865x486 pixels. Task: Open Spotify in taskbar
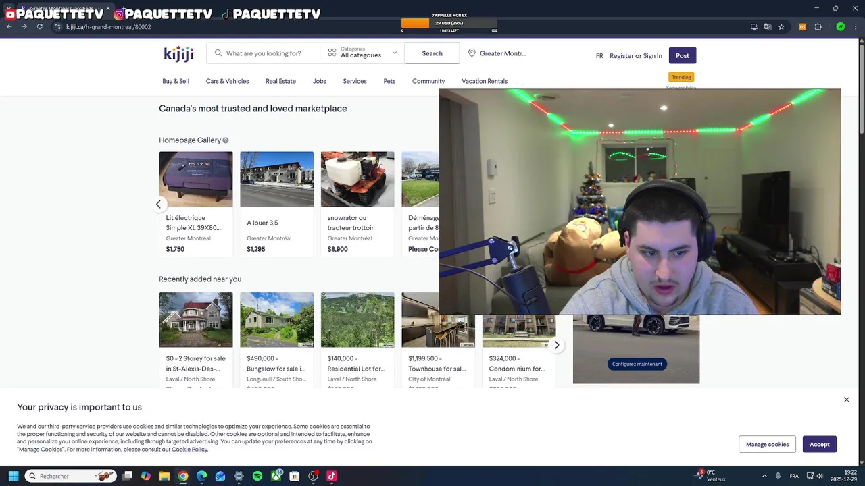click(257, 476)
